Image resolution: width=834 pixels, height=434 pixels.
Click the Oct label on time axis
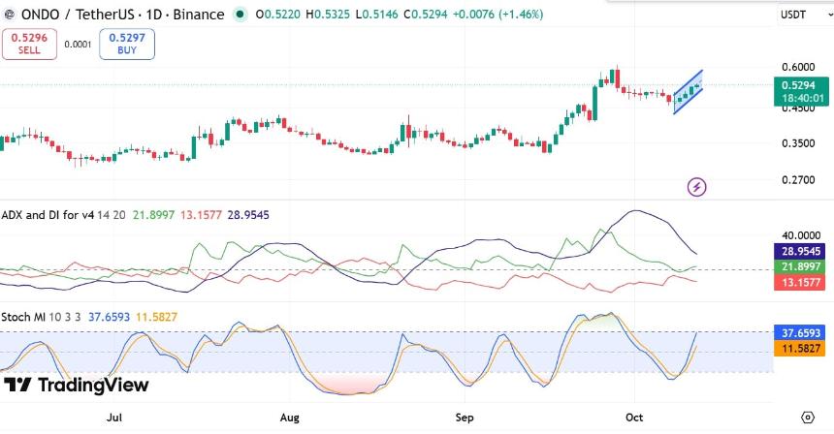point(634,418)
